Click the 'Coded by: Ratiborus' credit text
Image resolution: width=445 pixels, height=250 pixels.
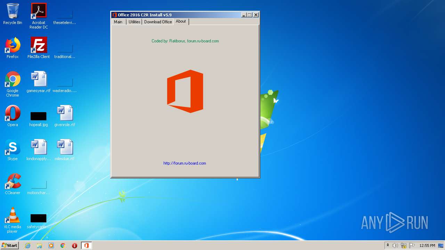[185, 41]
